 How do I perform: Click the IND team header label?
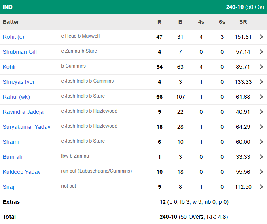(8, 7)
